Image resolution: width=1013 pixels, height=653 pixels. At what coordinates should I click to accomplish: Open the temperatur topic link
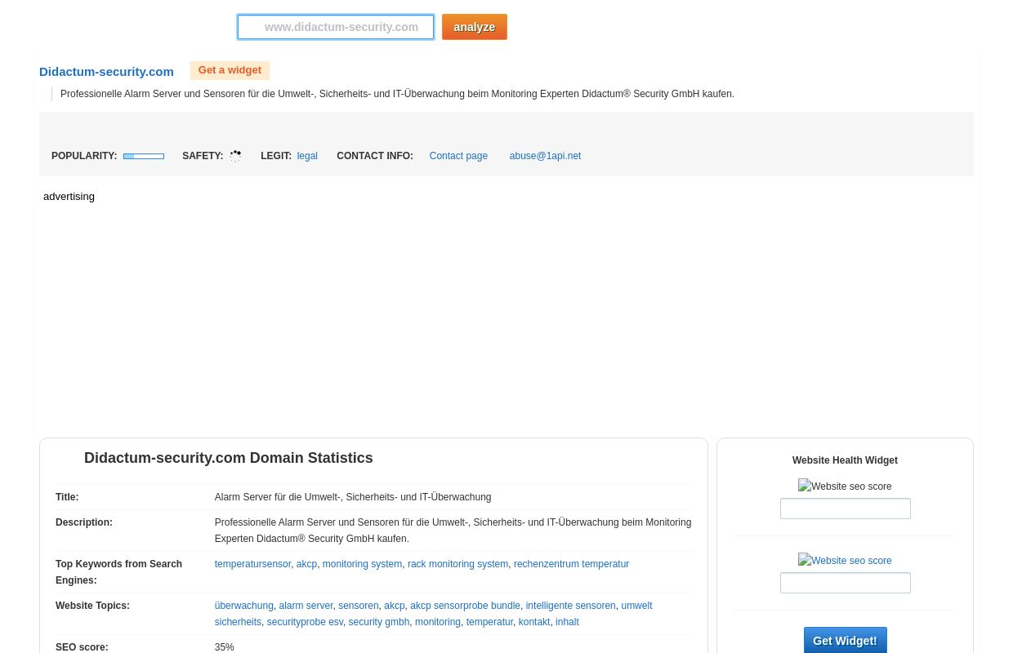click(x=489, y=622)
